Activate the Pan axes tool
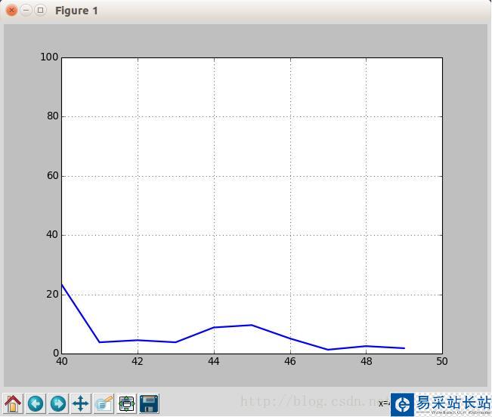This screenshot has width=492, height=417. pyautogui.click(x=81, y=403)
